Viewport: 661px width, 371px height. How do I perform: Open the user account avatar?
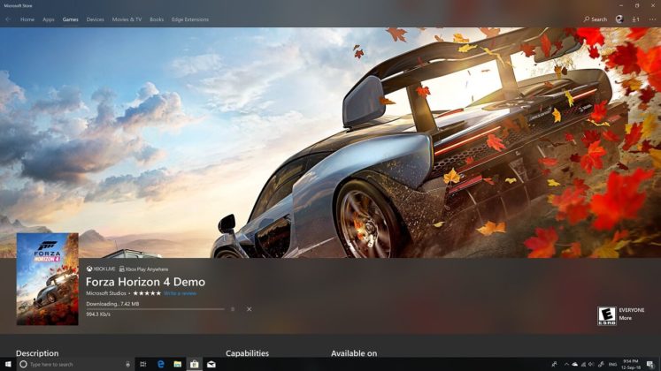click(x=619, y=19)
